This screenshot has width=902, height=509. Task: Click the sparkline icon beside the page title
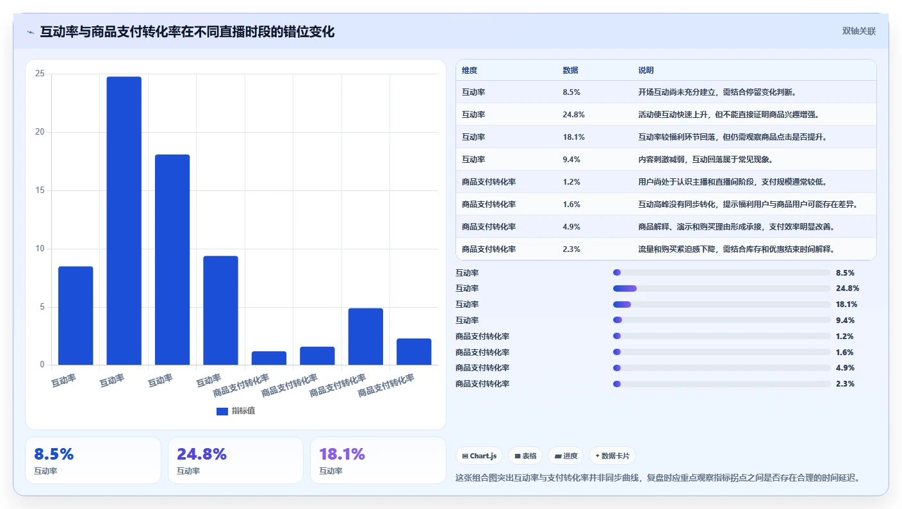point(31,32)
